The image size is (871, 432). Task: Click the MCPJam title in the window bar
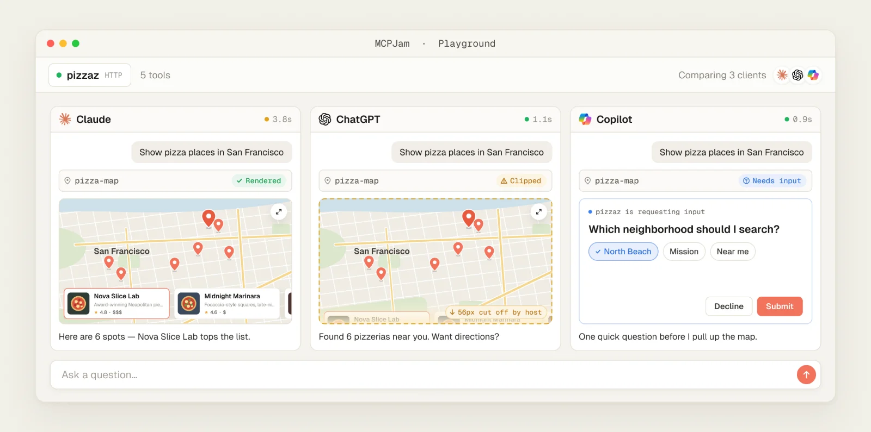(x=392, y=43)
